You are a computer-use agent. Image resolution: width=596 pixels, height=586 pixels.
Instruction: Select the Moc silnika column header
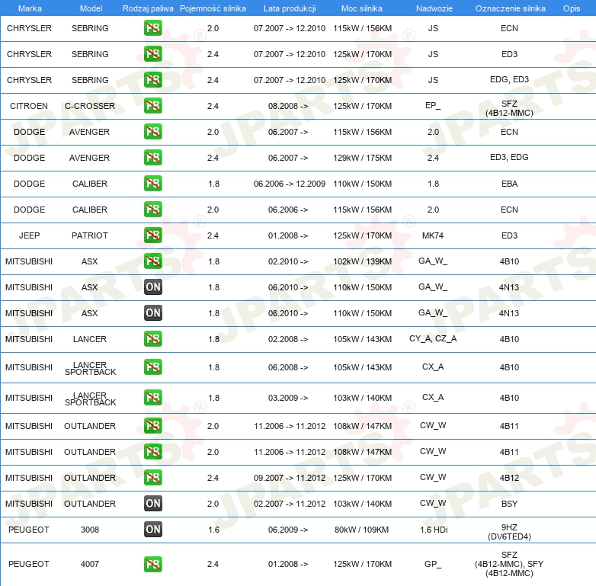coord(362,8)
